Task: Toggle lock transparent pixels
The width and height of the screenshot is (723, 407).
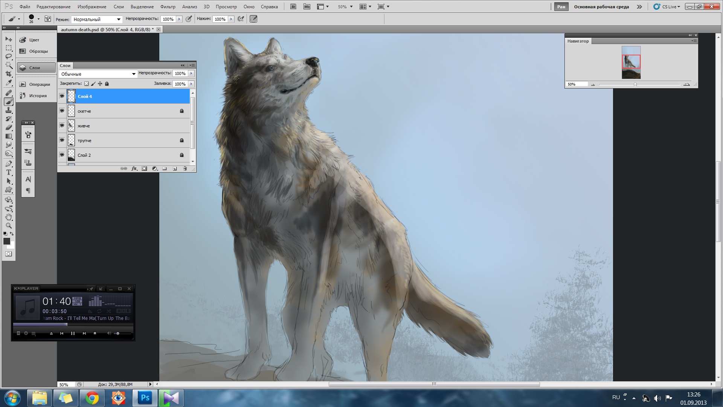Action: tap(86, 84)
